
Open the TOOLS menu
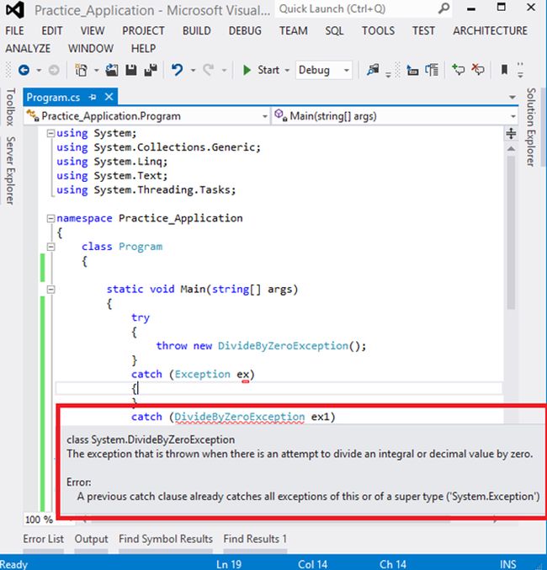click(378, 31)
